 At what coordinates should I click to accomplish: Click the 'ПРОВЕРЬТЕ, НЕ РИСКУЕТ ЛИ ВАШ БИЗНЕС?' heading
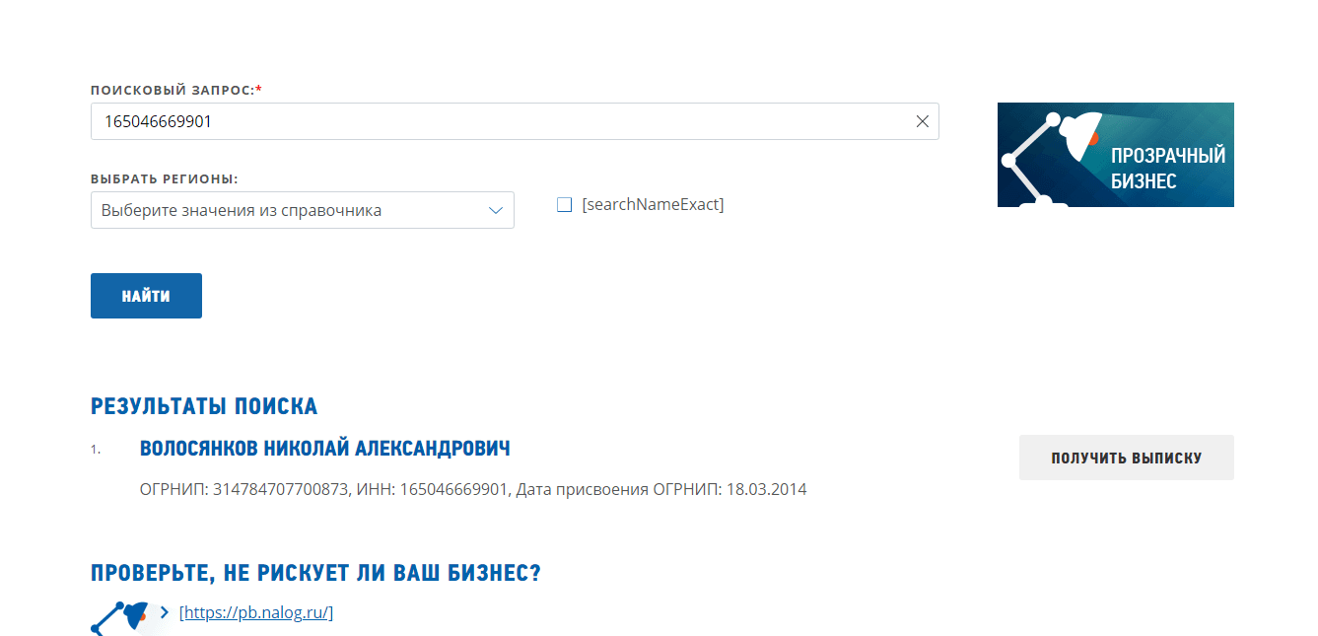coord(315,573)
